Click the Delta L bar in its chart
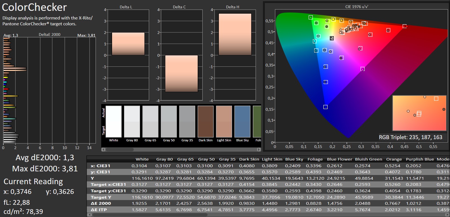This screenshot has width=450, height=217. (128, 44)
